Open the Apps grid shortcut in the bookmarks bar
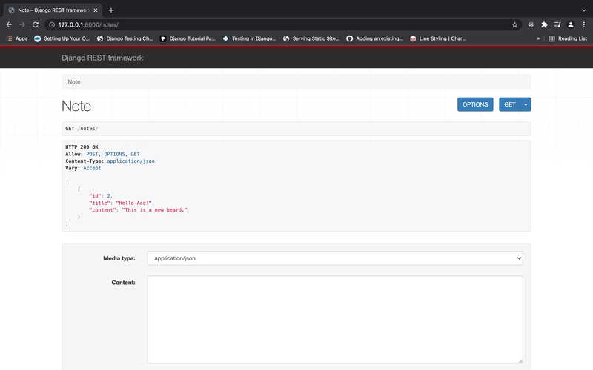The width and height of the screenshot is (593, 370). [x=16, y=38]
